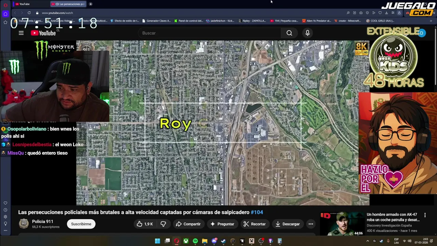This screenshot has height=246, width=437.
Task: Open a new browser tab
Action: (90, 4)
